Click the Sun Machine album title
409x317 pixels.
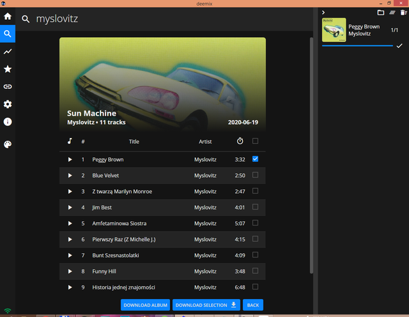(91, 113)
